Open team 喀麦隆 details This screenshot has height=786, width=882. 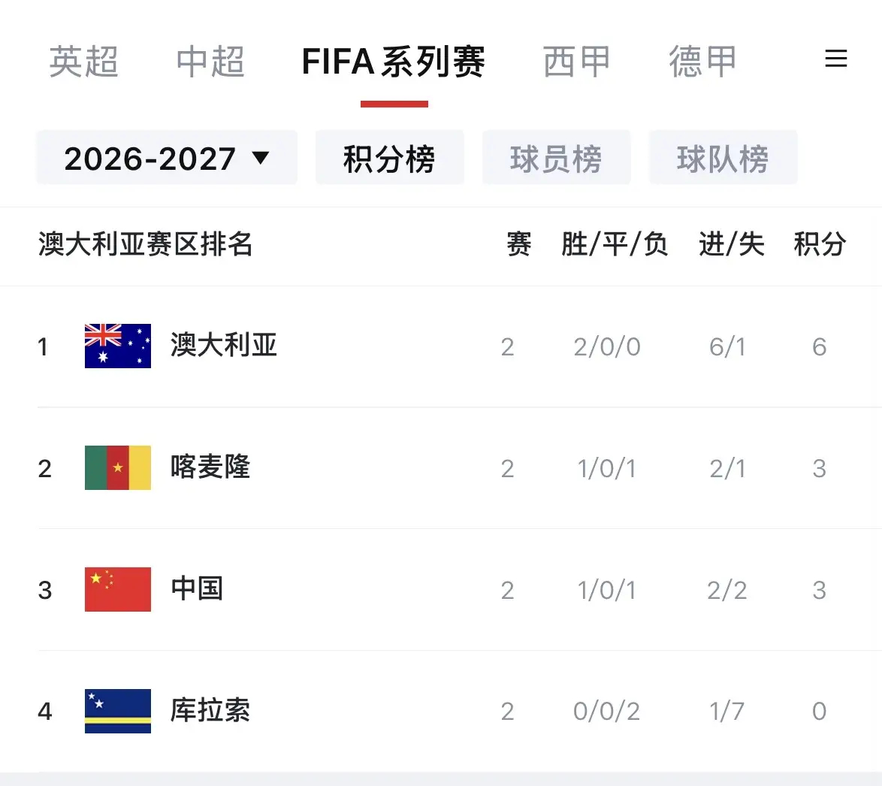tap(210, 467)
